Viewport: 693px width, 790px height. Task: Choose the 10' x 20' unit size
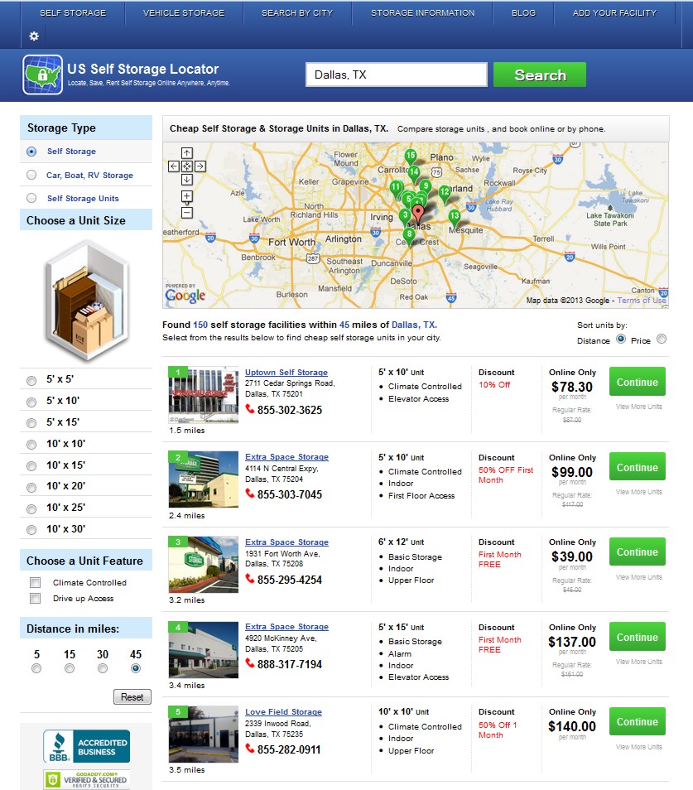pyautogui.click(x=31, y=487)
